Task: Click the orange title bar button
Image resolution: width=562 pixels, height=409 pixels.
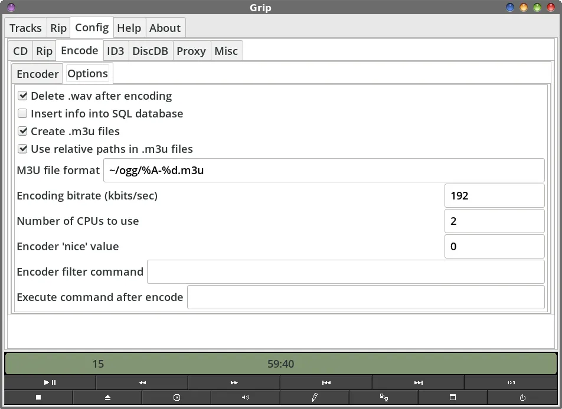Action: (524, 7)
